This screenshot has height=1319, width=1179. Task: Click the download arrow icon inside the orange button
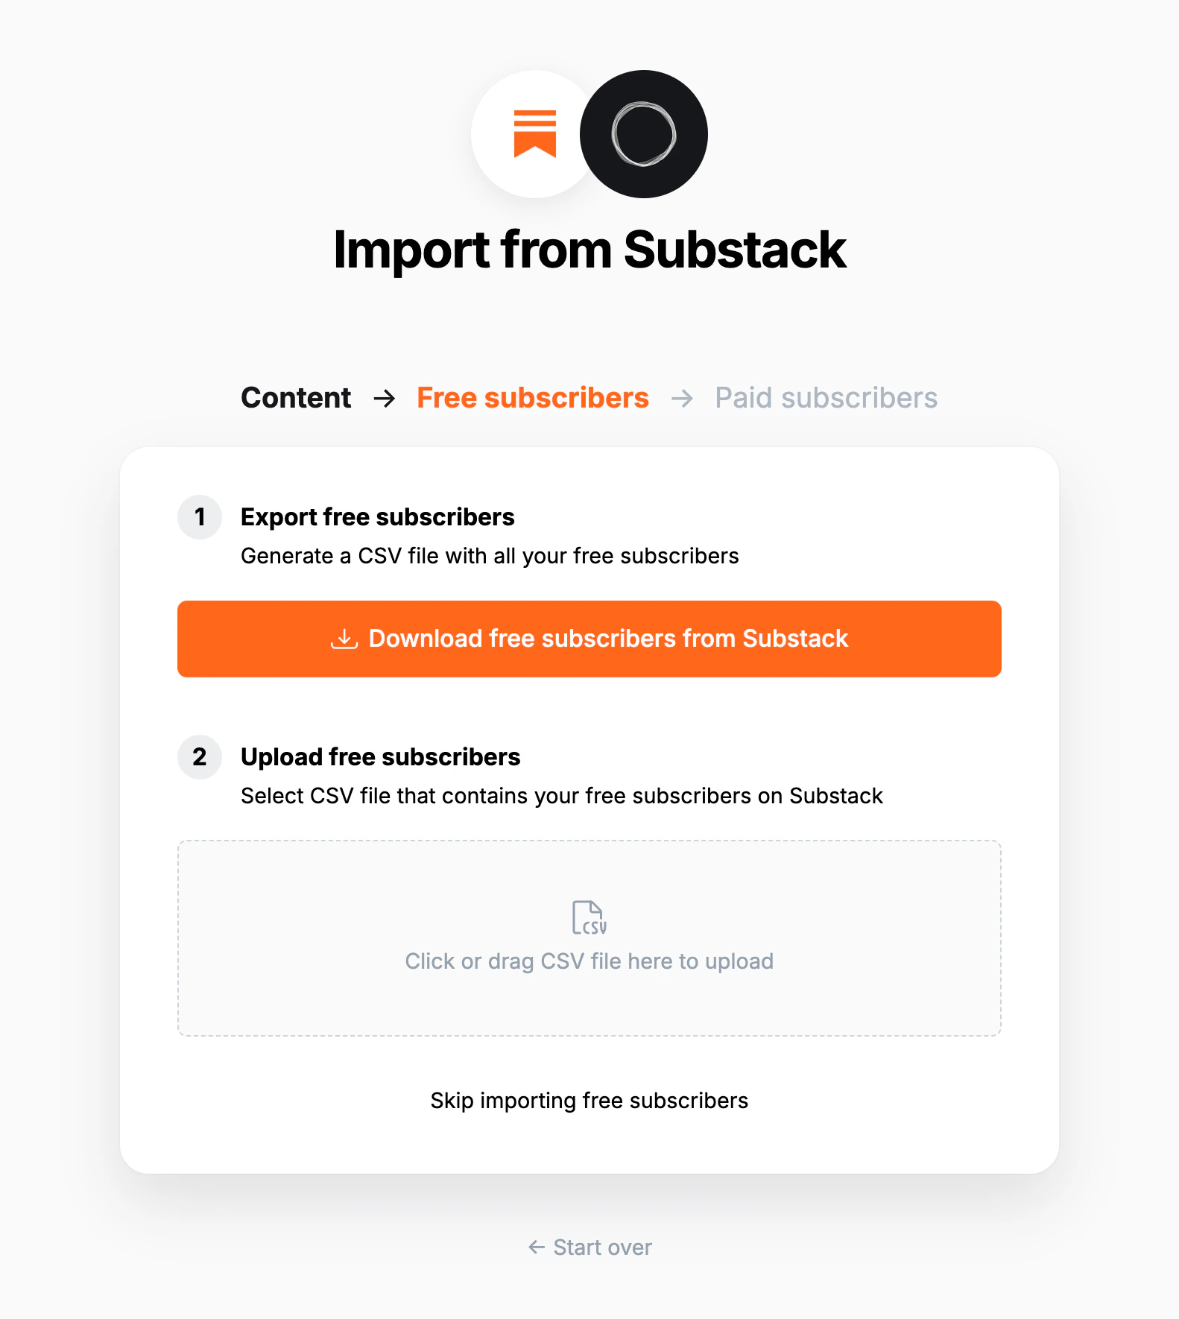click(344, 639)
